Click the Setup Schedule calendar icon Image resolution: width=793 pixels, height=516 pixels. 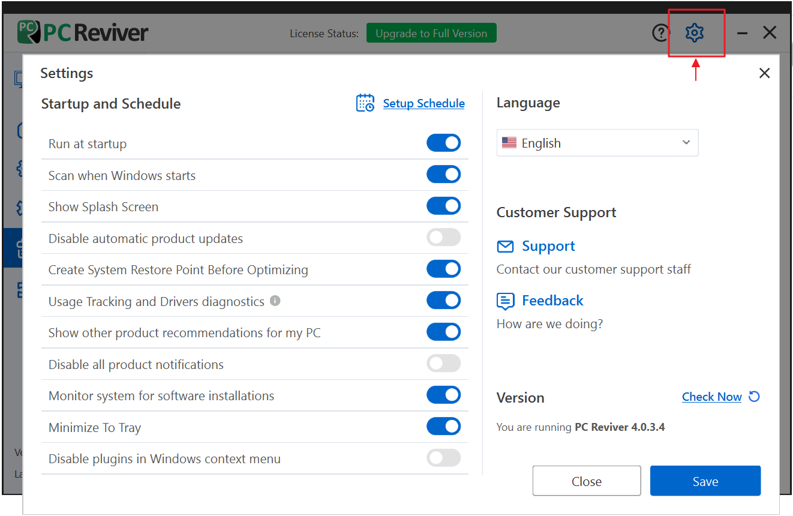[365, 103]
